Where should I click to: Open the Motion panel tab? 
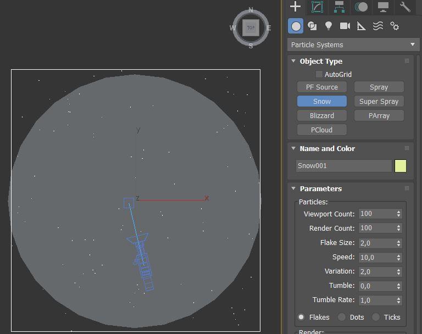pos(361,7)
